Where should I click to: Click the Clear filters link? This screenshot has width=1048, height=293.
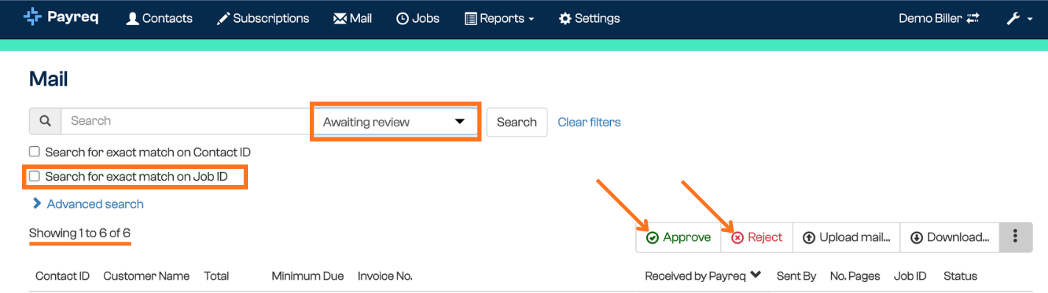[589, 123]
